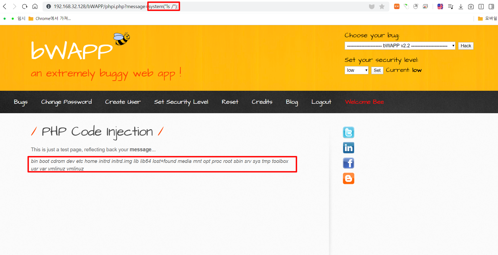Bookmark page with the star icon
The image size is (498, 255).
coord(382,6)
